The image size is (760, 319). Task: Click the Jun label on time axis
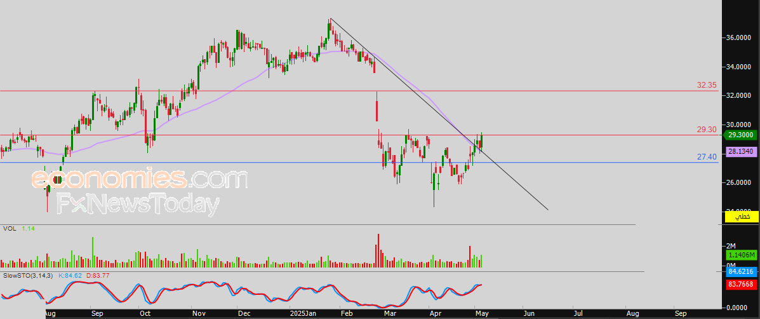[528, 314]
